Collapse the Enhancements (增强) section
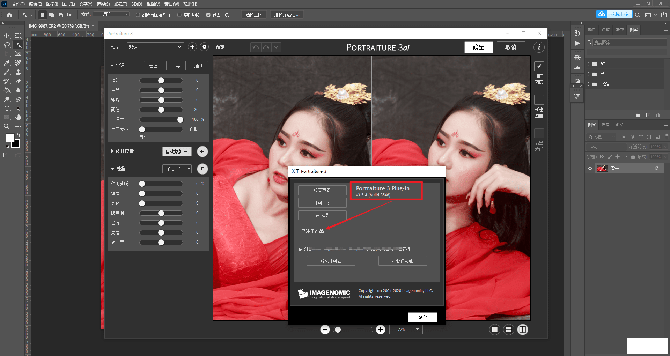The width and height of the screenshot is (670, 356). (x=112, y=169)
